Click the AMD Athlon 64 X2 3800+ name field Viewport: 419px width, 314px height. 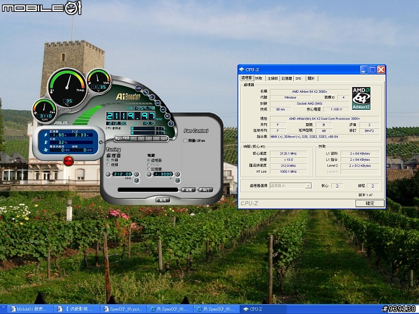tap(310, 92)
